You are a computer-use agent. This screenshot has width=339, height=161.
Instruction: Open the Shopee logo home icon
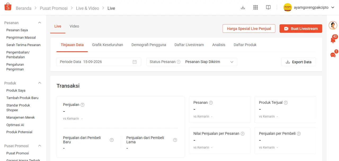click(8, 7)
